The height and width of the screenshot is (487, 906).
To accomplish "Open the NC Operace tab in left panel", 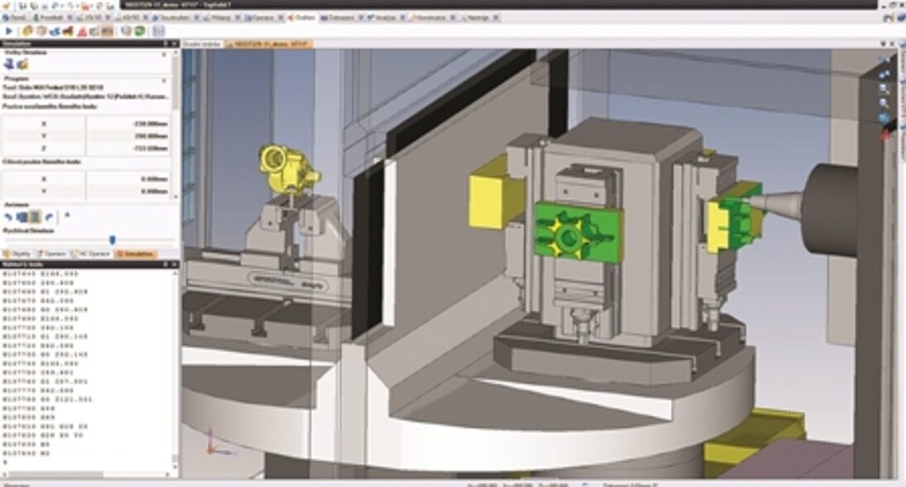I will coord(92,254).
